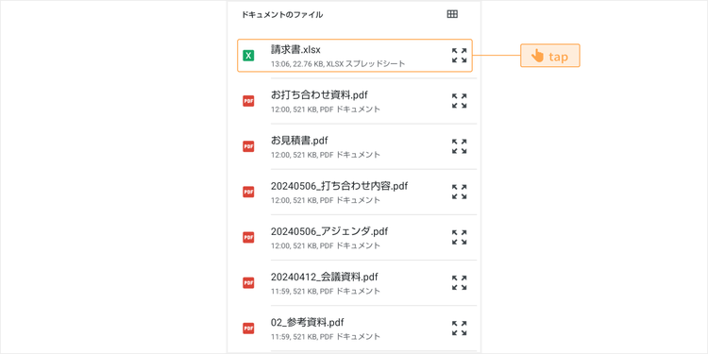This screenshot has width=708, height=354.
Task: Click green XLSX icon of 請求書.xlsx
Action: click(x=248, y=56)
